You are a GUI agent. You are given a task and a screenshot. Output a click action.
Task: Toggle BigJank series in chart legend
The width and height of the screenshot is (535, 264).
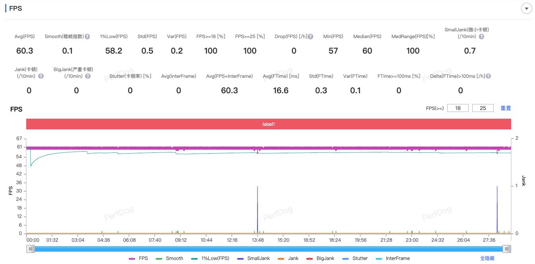pos(321,258)
